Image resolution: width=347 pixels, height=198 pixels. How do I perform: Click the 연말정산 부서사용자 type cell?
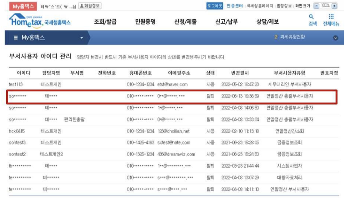[290, 189]
